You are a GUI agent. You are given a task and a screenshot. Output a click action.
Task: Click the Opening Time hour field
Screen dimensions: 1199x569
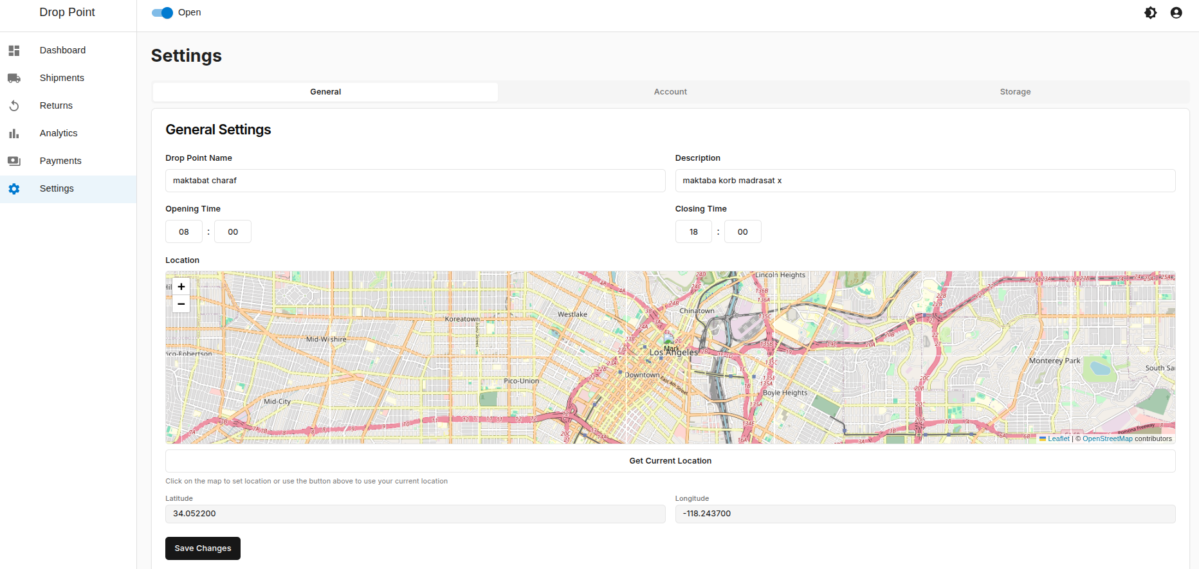click(x=184, y=231)
